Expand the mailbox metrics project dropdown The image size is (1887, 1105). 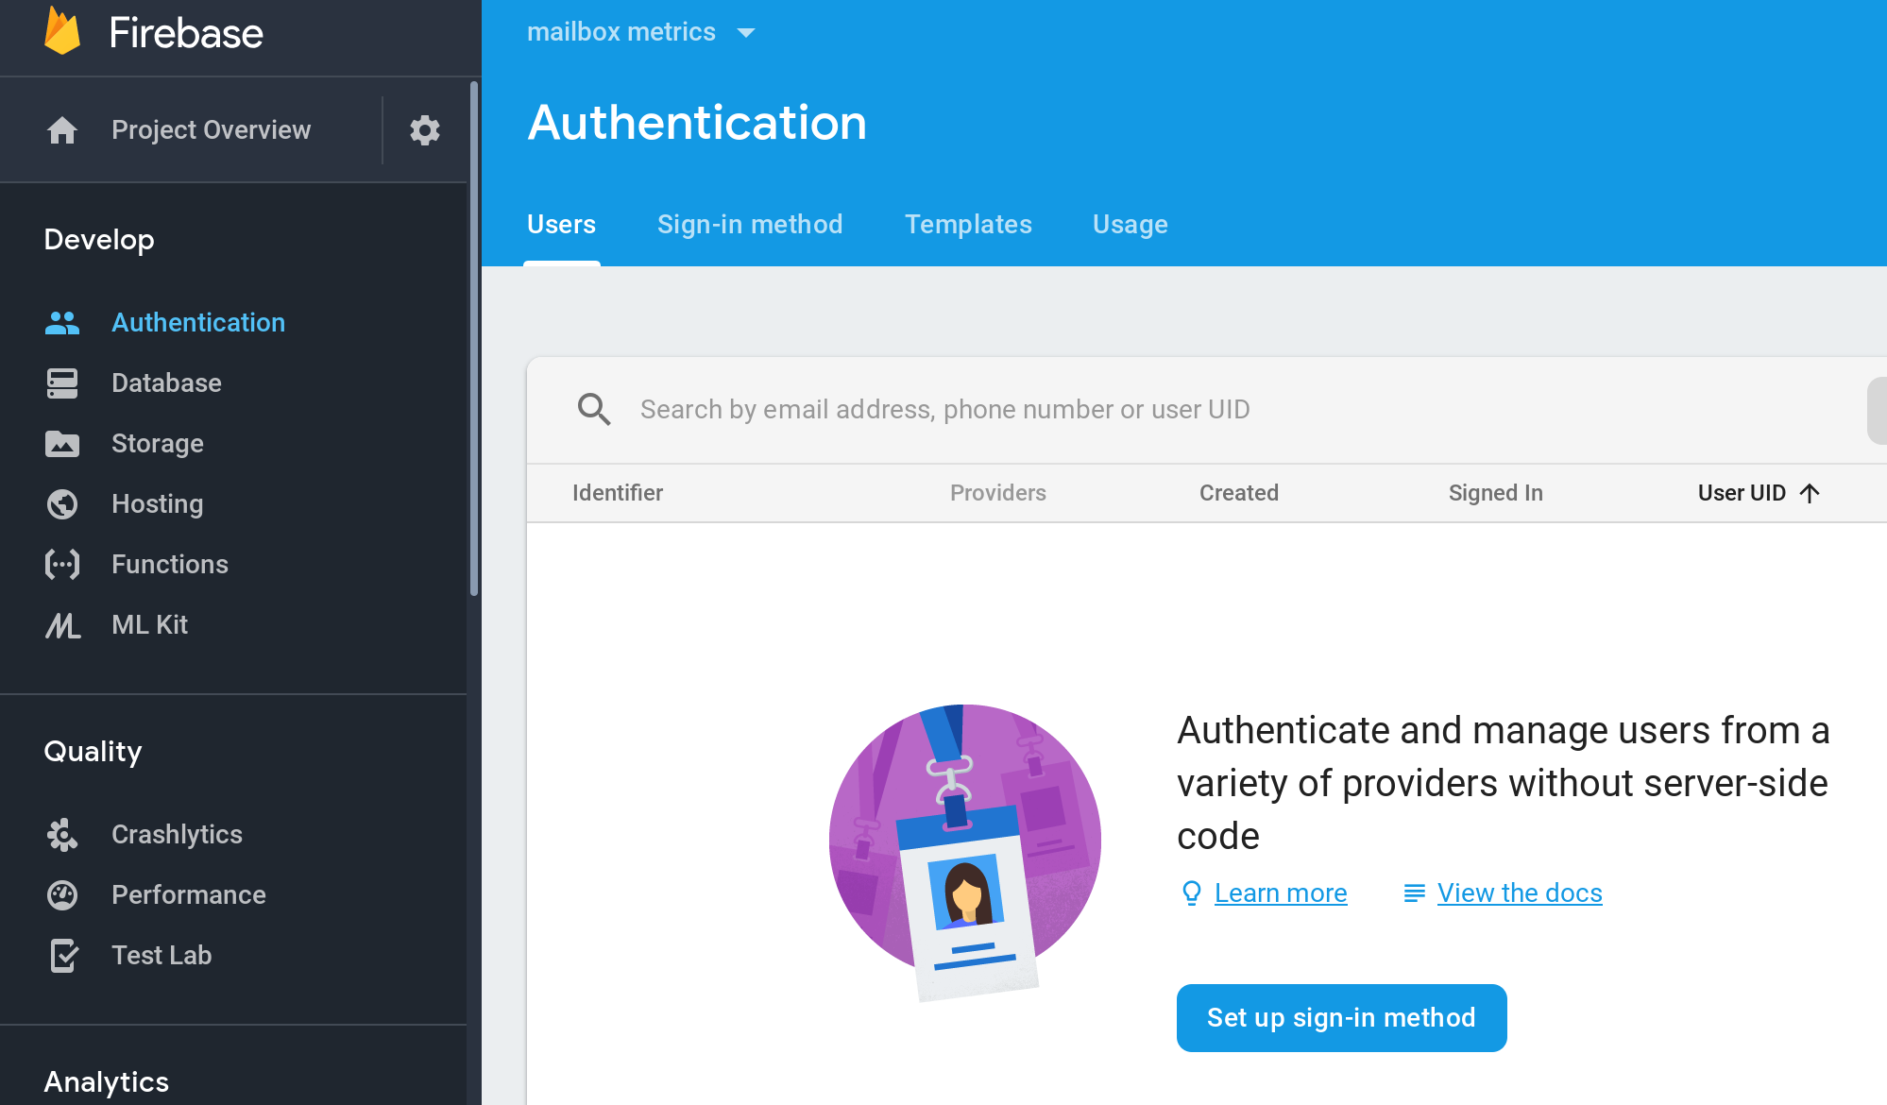[746, 33]
